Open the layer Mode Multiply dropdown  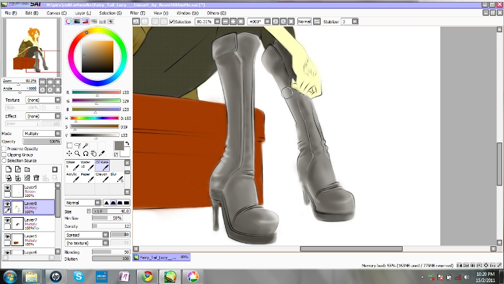42,133
